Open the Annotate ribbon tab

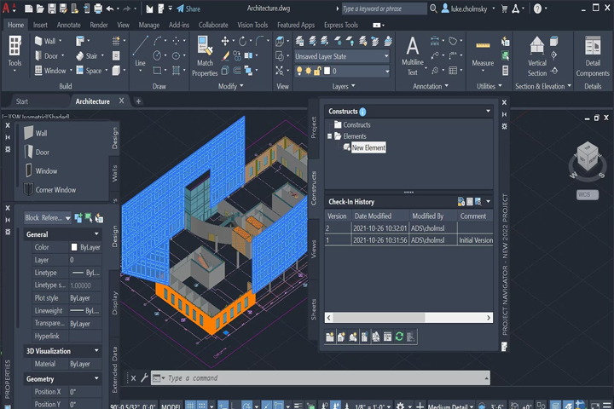click(x=68, y=25)
